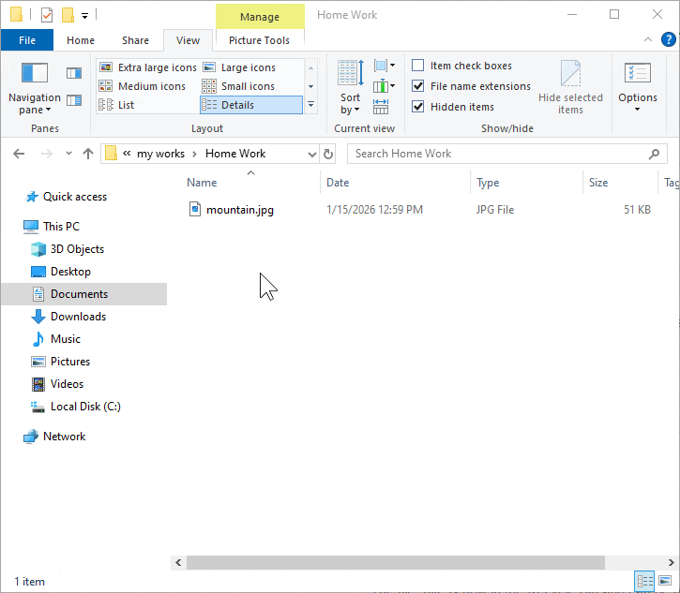The width and height of the screenshot is (680, 593).
Task: Click the Refresh button in address bar
Action: tap(328, 154)
